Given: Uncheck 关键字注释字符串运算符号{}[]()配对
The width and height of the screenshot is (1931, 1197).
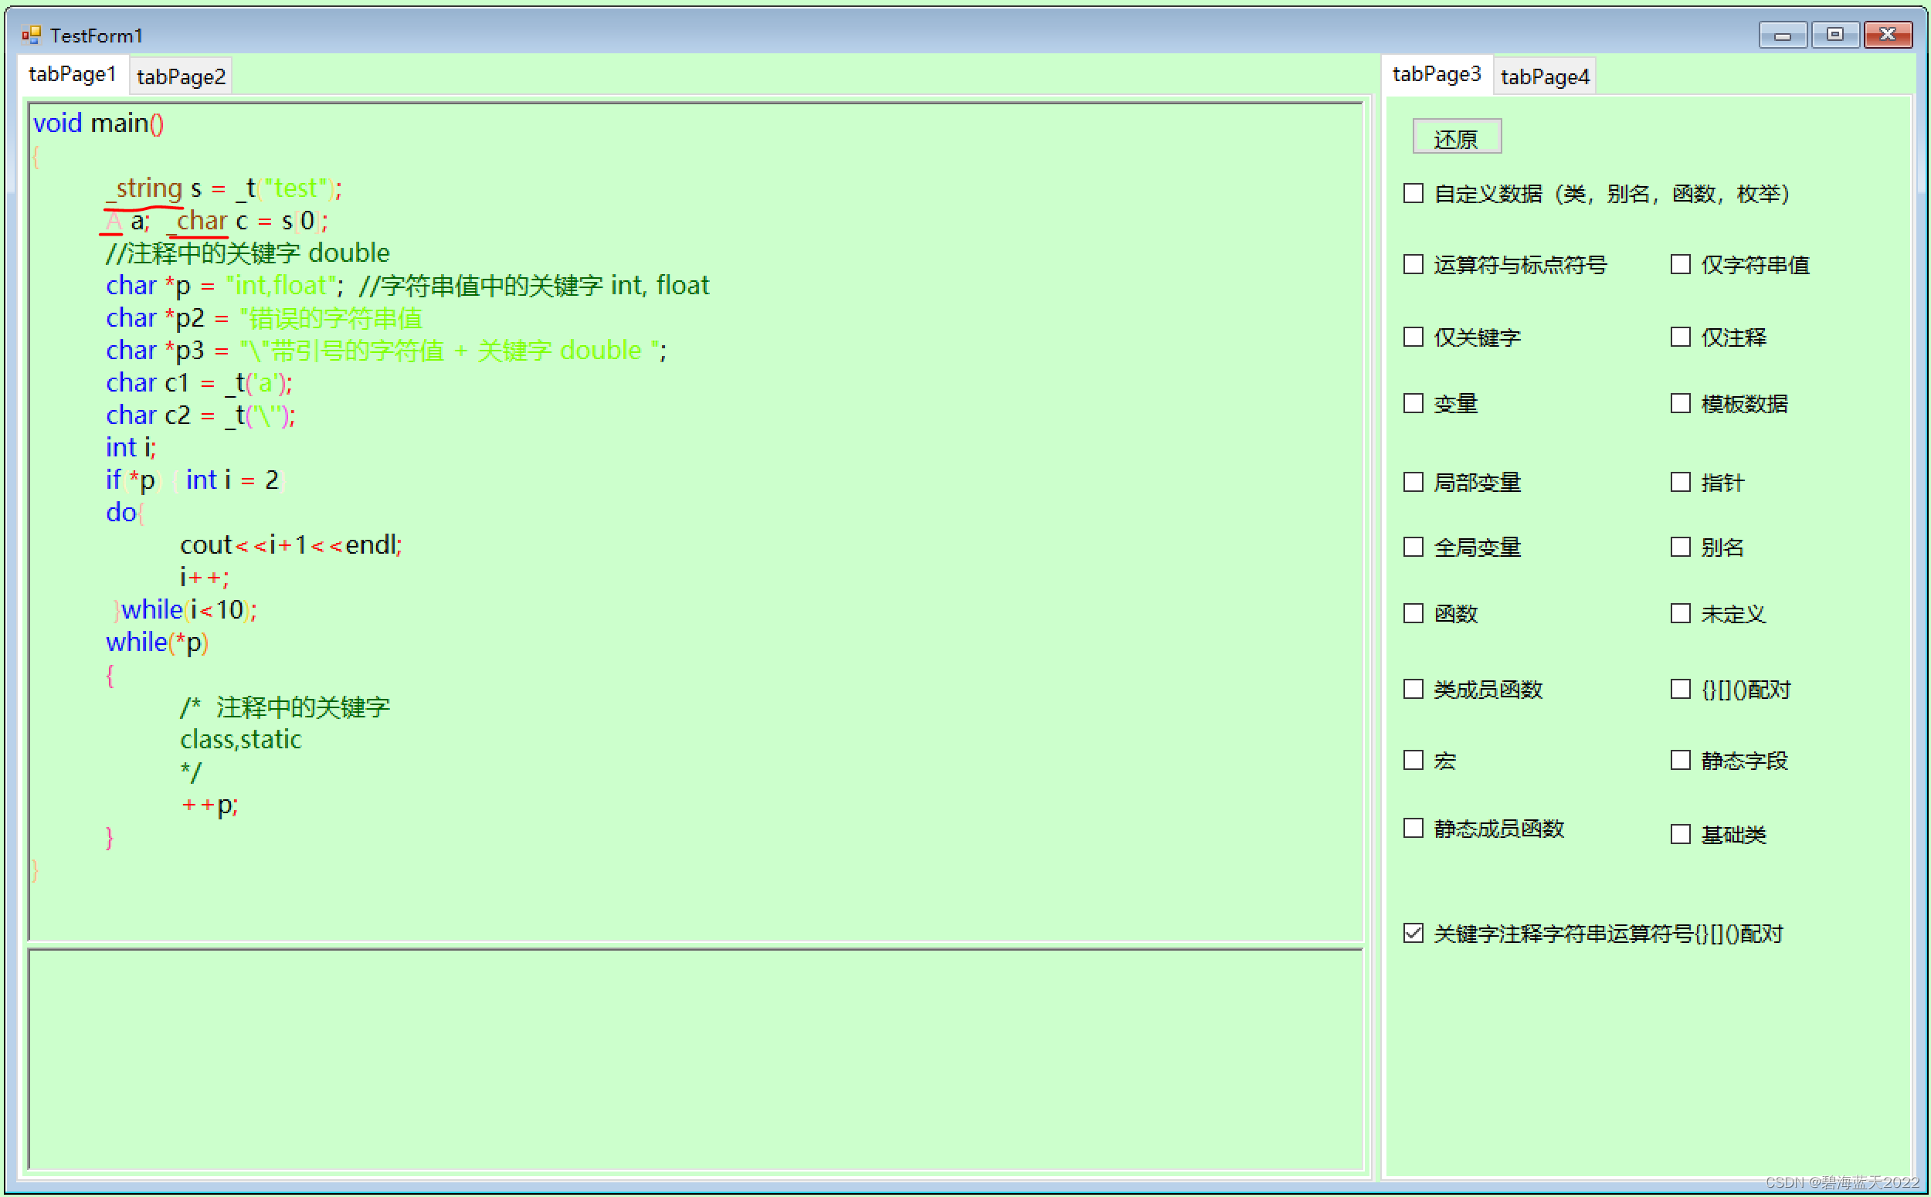Looking at the screenshot, I should pos(1413,934).
